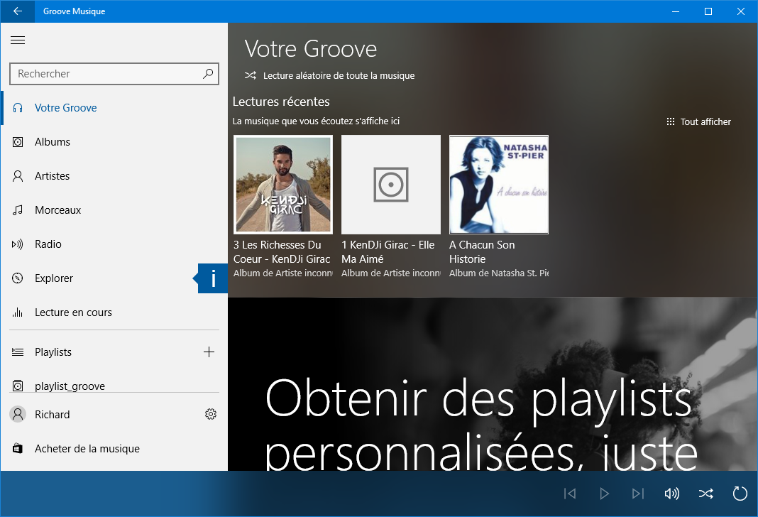Skip to next track

[x=638, y=494]
